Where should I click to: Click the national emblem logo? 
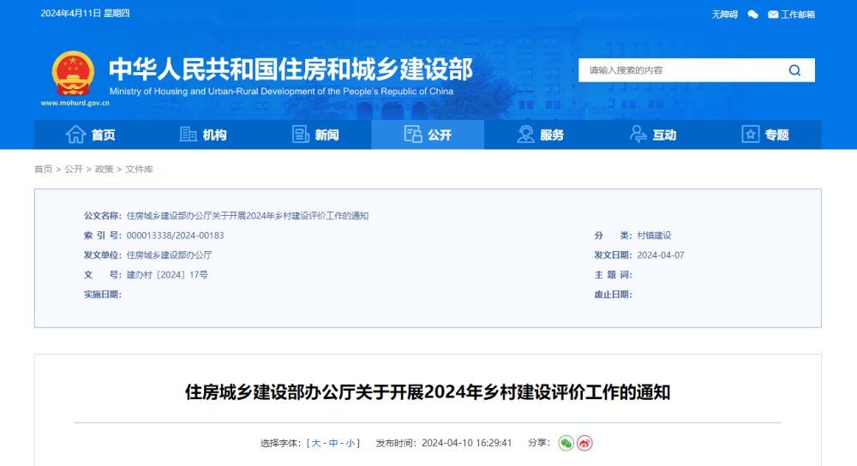point(73,74)
